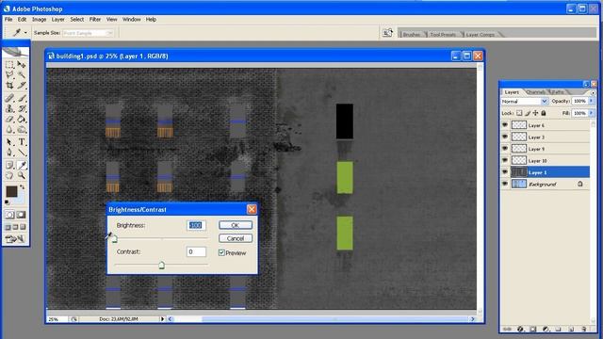Select the Healing Brush tool
The image size is (603, 339).
click(9, 98)
